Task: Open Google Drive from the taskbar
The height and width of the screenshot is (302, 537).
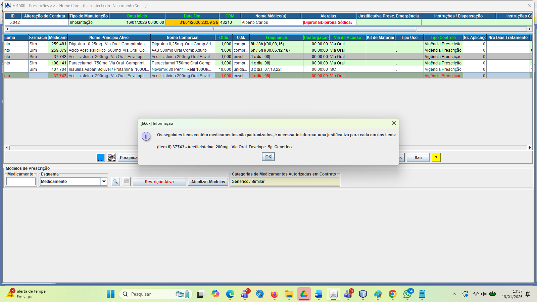Action: (x=304, y=294)
